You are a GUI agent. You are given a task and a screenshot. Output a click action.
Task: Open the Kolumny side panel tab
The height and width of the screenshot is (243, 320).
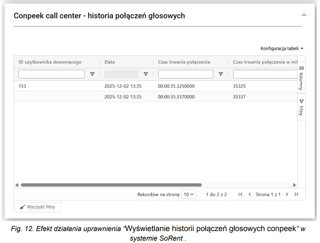[x=301, y=78]
